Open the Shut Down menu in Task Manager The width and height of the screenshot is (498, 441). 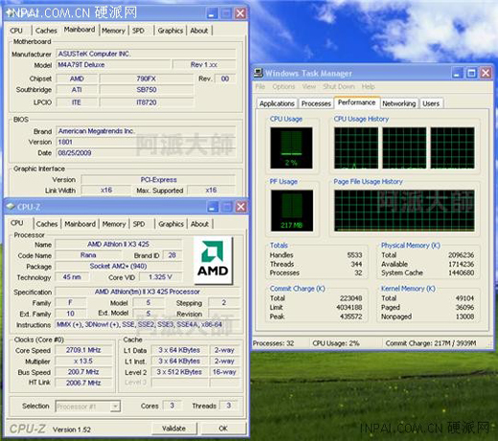[338, 87]
